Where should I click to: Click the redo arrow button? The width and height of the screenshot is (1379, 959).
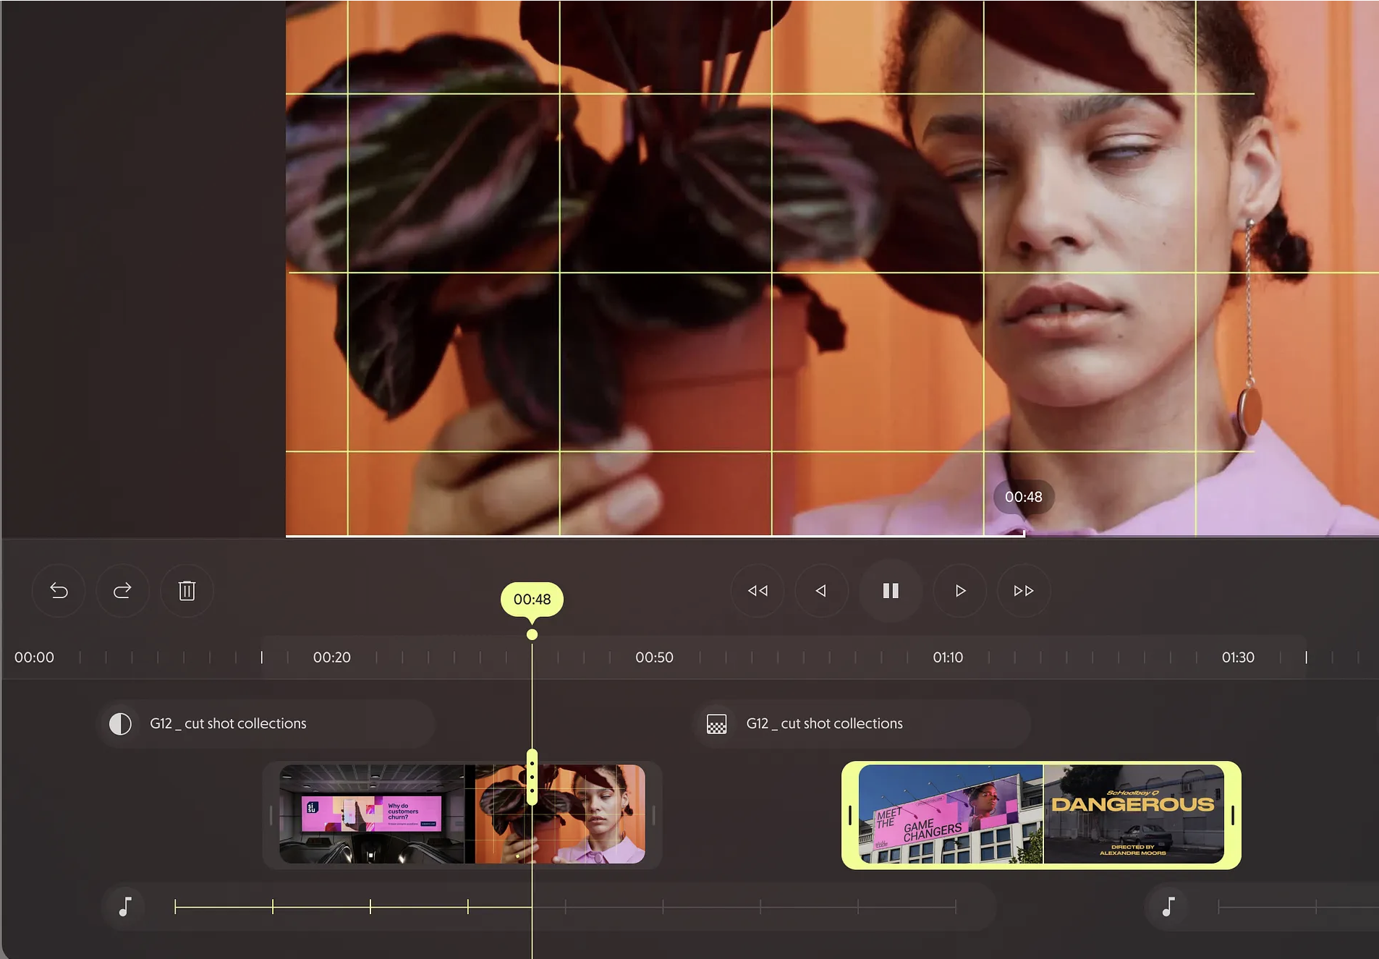[122, 591]
